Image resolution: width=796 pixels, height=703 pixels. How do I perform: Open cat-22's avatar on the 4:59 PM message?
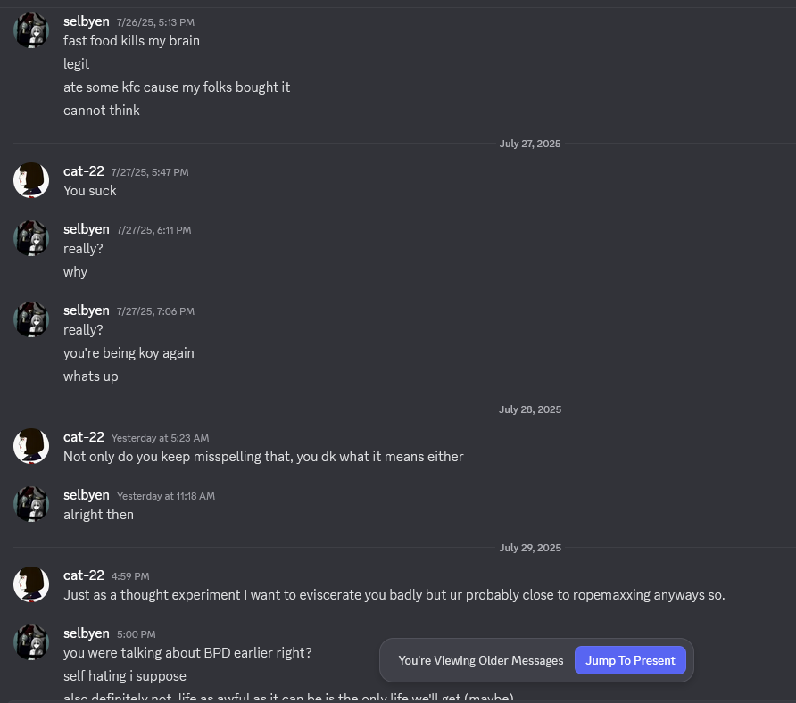pos(31,584)
